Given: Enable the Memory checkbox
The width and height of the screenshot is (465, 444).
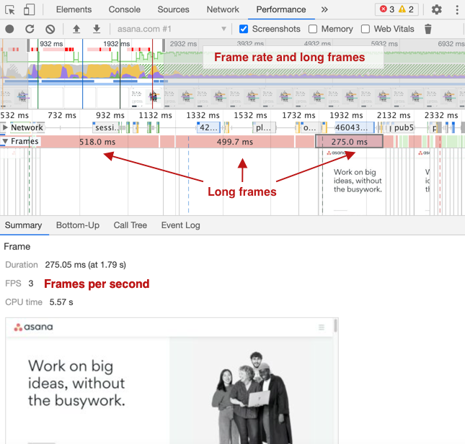Looking at the screenshot, I should click(x=313, y=29).
